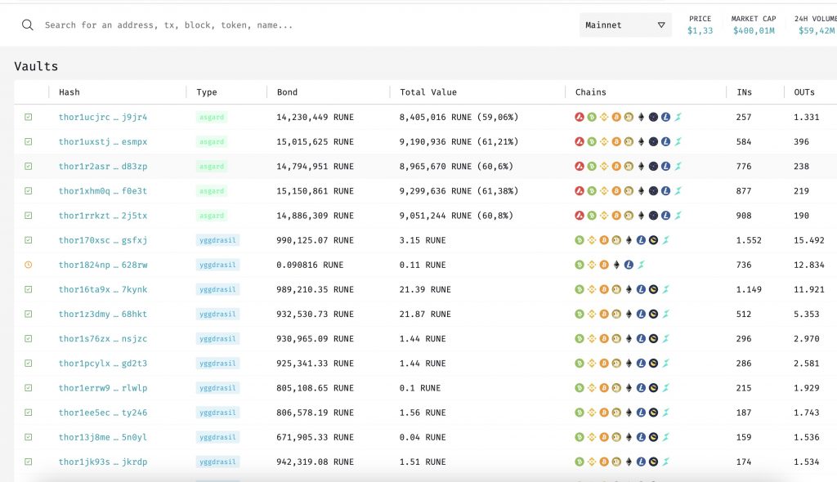Click the INs column header
The width and height of the screenshot is (837, 482).
tap(744, 91)
